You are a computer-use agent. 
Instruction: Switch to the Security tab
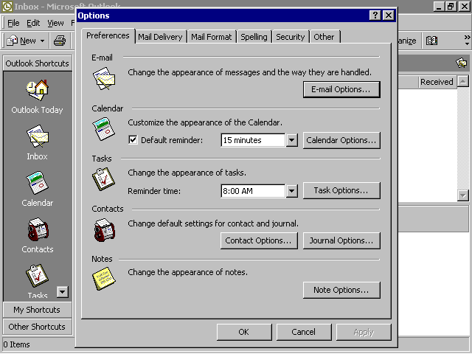coord(291,37)
